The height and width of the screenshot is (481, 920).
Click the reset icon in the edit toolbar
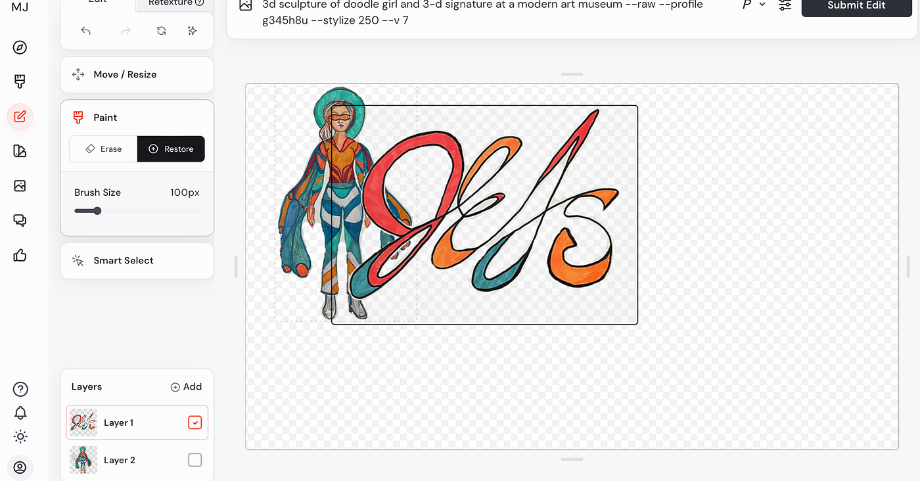161,30
